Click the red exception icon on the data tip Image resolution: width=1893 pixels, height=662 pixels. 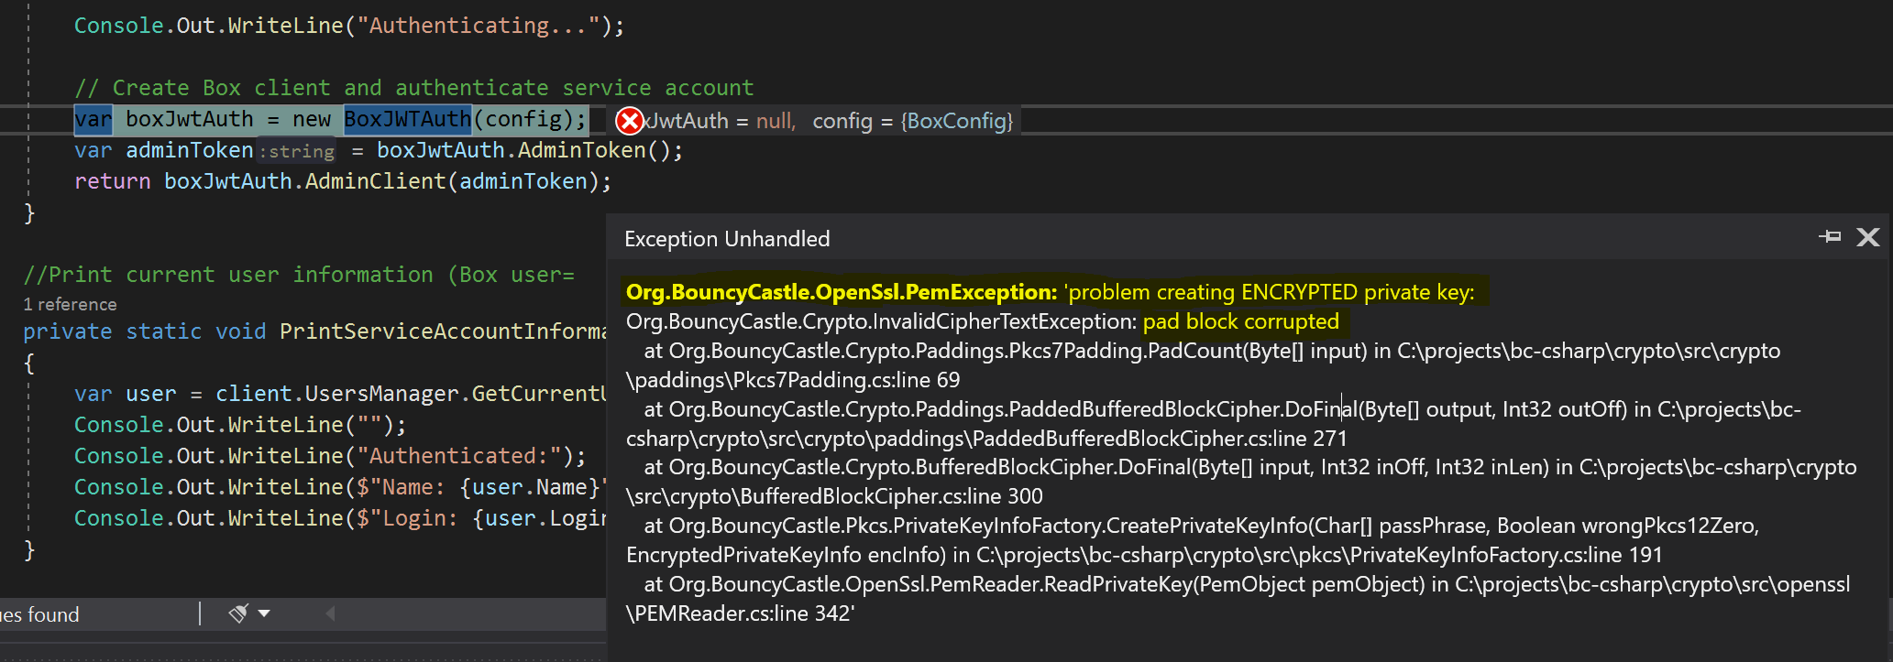[629, 120]
